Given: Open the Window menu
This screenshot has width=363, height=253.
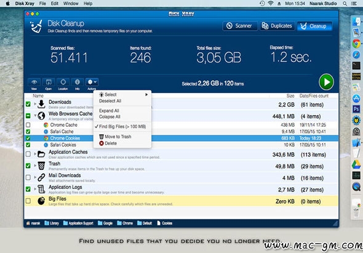Looking at the screenshot, I should pos(71,4).
